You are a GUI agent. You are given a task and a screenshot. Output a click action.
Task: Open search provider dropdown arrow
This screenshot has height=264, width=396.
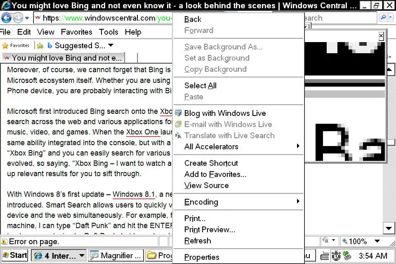pyautogui.click(x=391, y=18)
